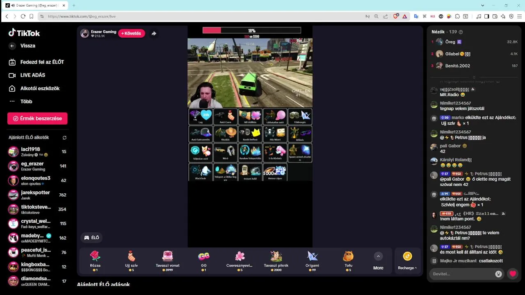Click the ÉLŐ game badge
This screenshot has width=525, height=295.
coord(92,238)
